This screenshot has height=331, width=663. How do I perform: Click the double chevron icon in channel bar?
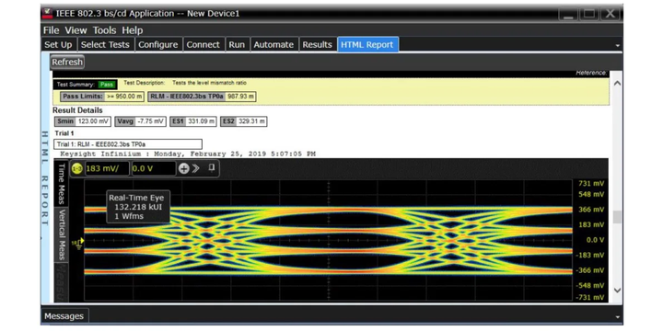(x=196, y=169)
